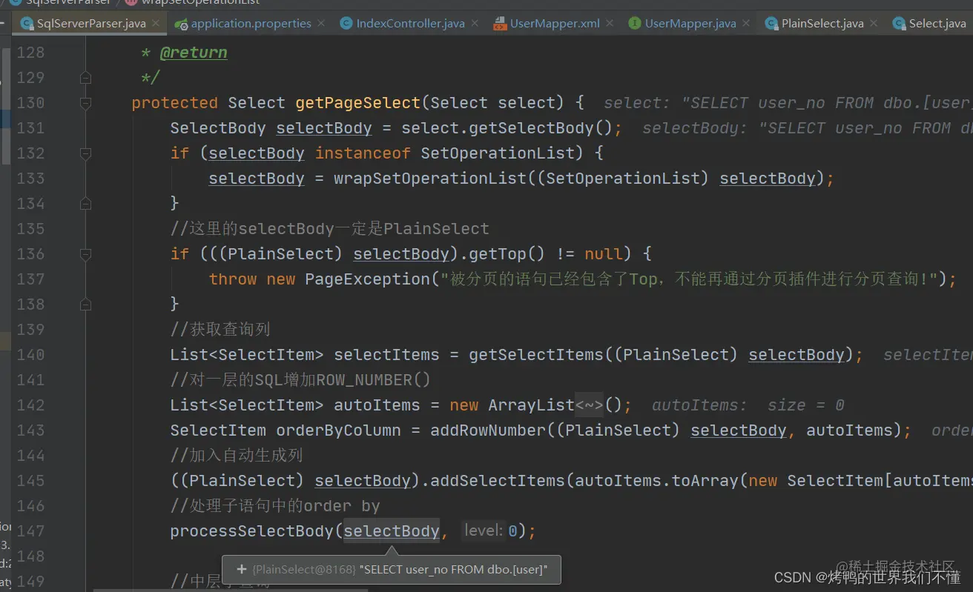Click the UserMapper.java interface icon
973x592 pixels.
634,24
